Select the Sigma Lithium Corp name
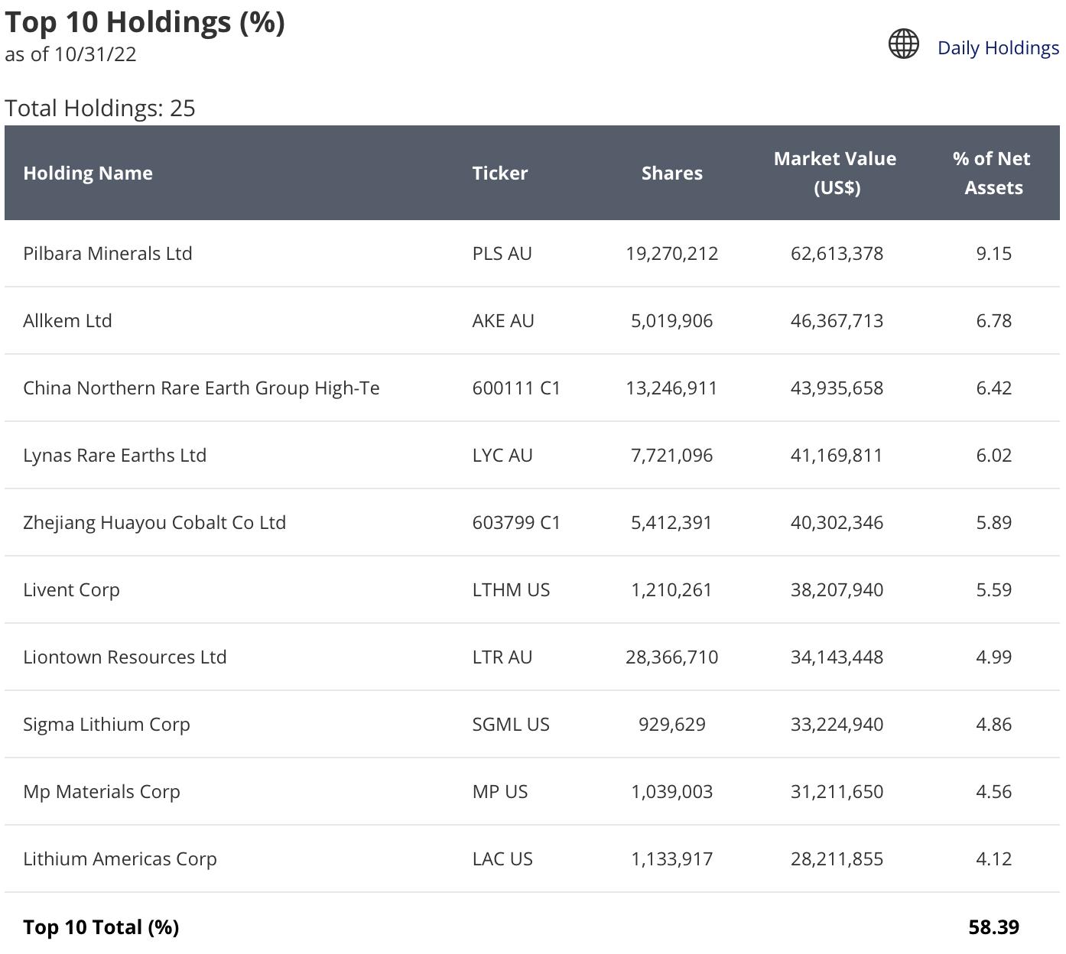Viewport: 1066px width, 954px height. [106, 724]
